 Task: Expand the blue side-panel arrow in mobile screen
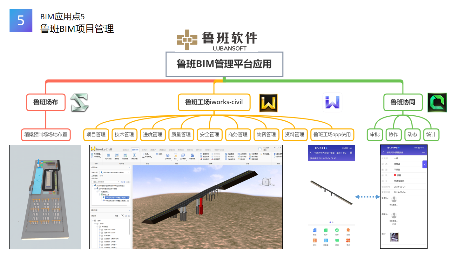pyautogui.click(x=425, y=164)
